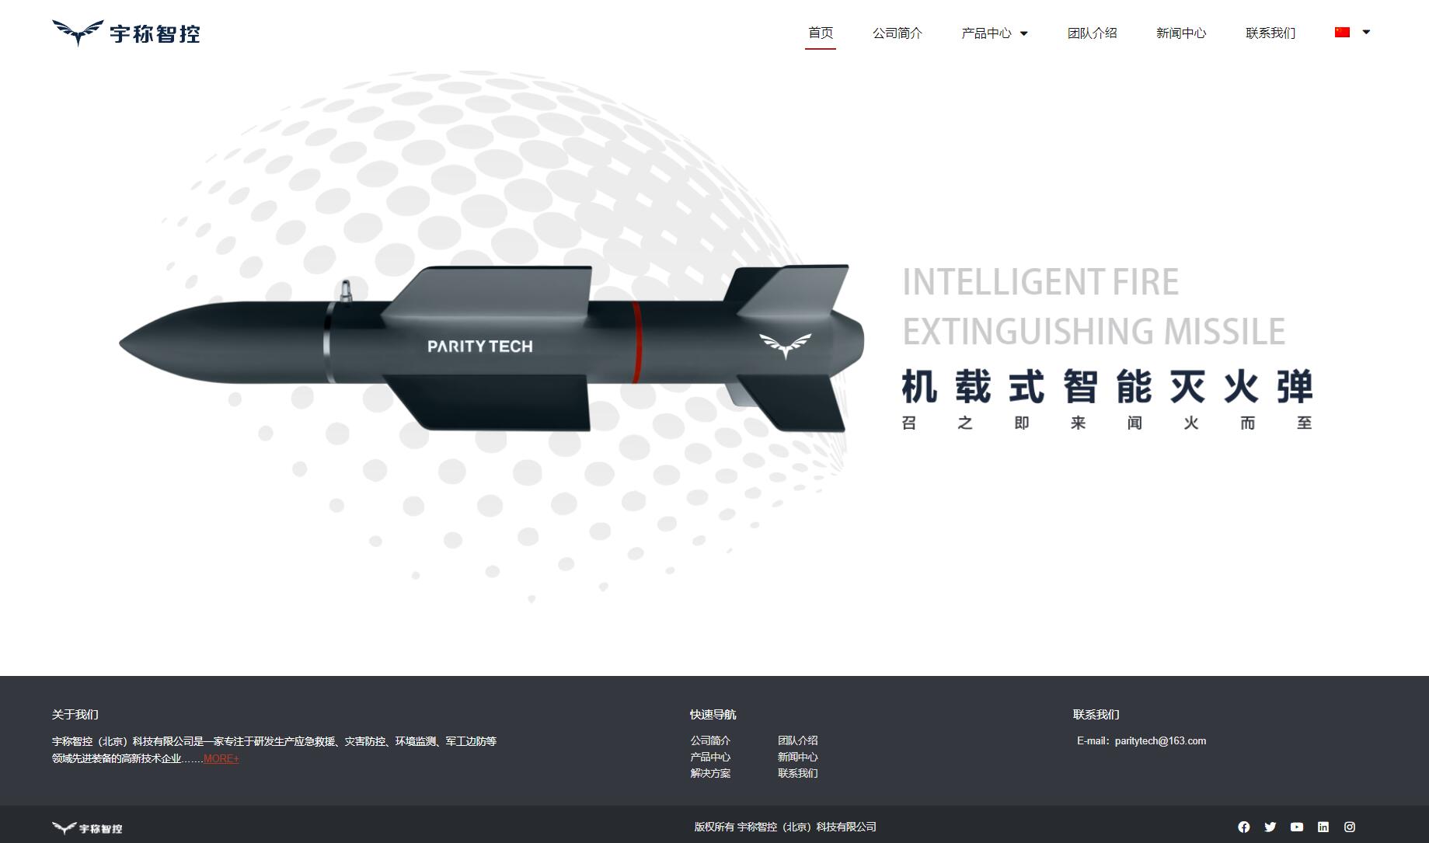The image size is (1429, 843).
Task: Click the 版权所有 copyright text
Action: coord(785,827)
